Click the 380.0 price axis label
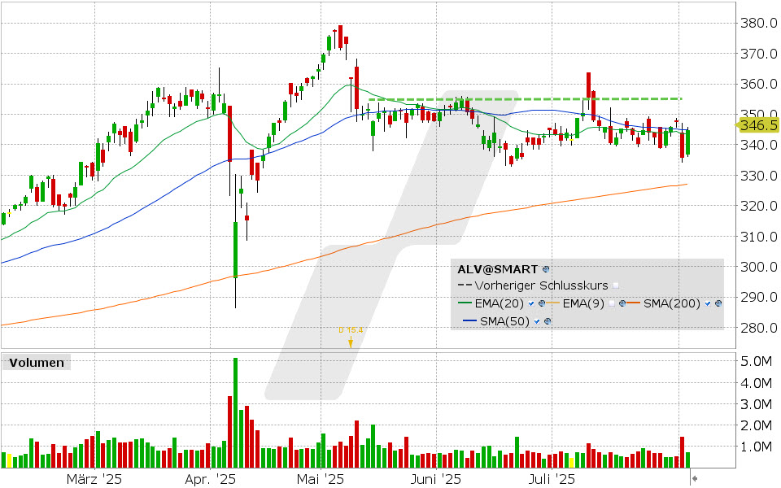This screenshot has height=488, width=781. click(758, 23)
